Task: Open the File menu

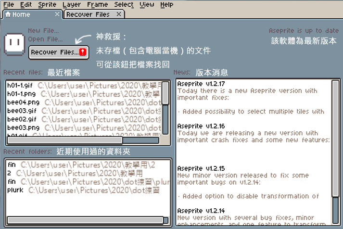Action: pyautogui.click(x=9, y=4)
